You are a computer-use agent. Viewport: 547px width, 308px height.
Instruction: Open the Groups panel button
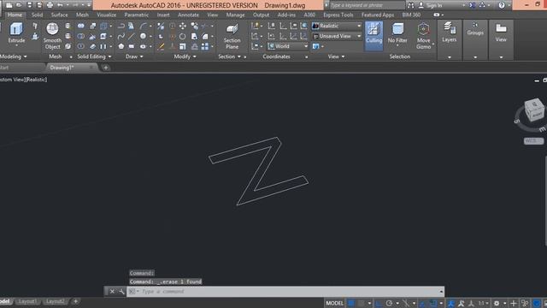click(x=475, y=39)
